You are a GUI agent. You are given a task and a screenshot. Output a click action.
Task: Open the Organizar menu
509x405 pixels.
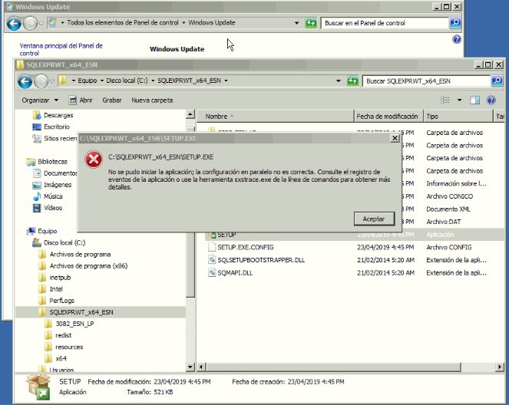[40, 100]
